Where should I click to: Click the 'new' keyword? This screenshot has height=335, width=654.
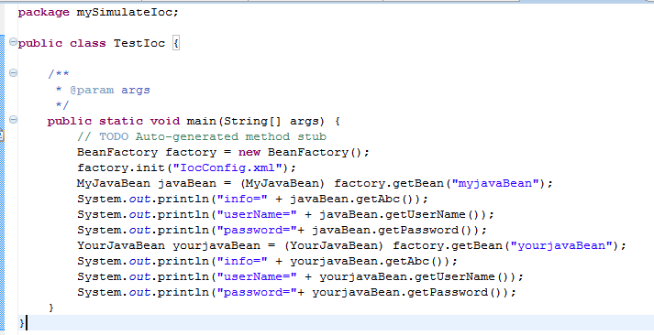pyautogui.click(x=249, y=152)
